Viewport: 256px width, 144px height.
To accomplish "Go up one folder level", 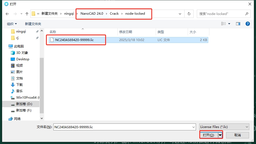I will (x=27, y=14).
